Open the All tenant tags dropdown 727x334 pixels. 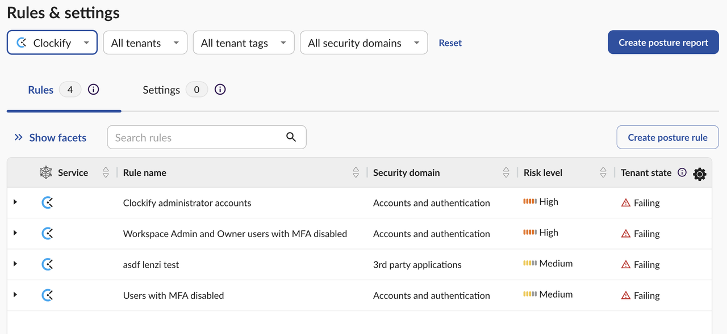tap(244, 43)
